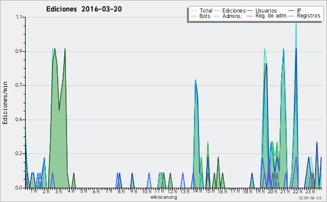Viewport: 327px width, 202px height.
Task: Click the '4 h' x-axis label
Action: coord(71,191)
